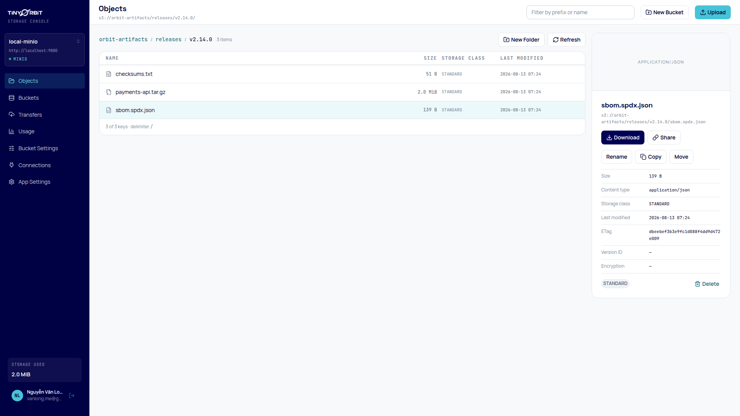Select the sbom.spdx.json row in the table
The image size is (740, 416).
point(342,110)
